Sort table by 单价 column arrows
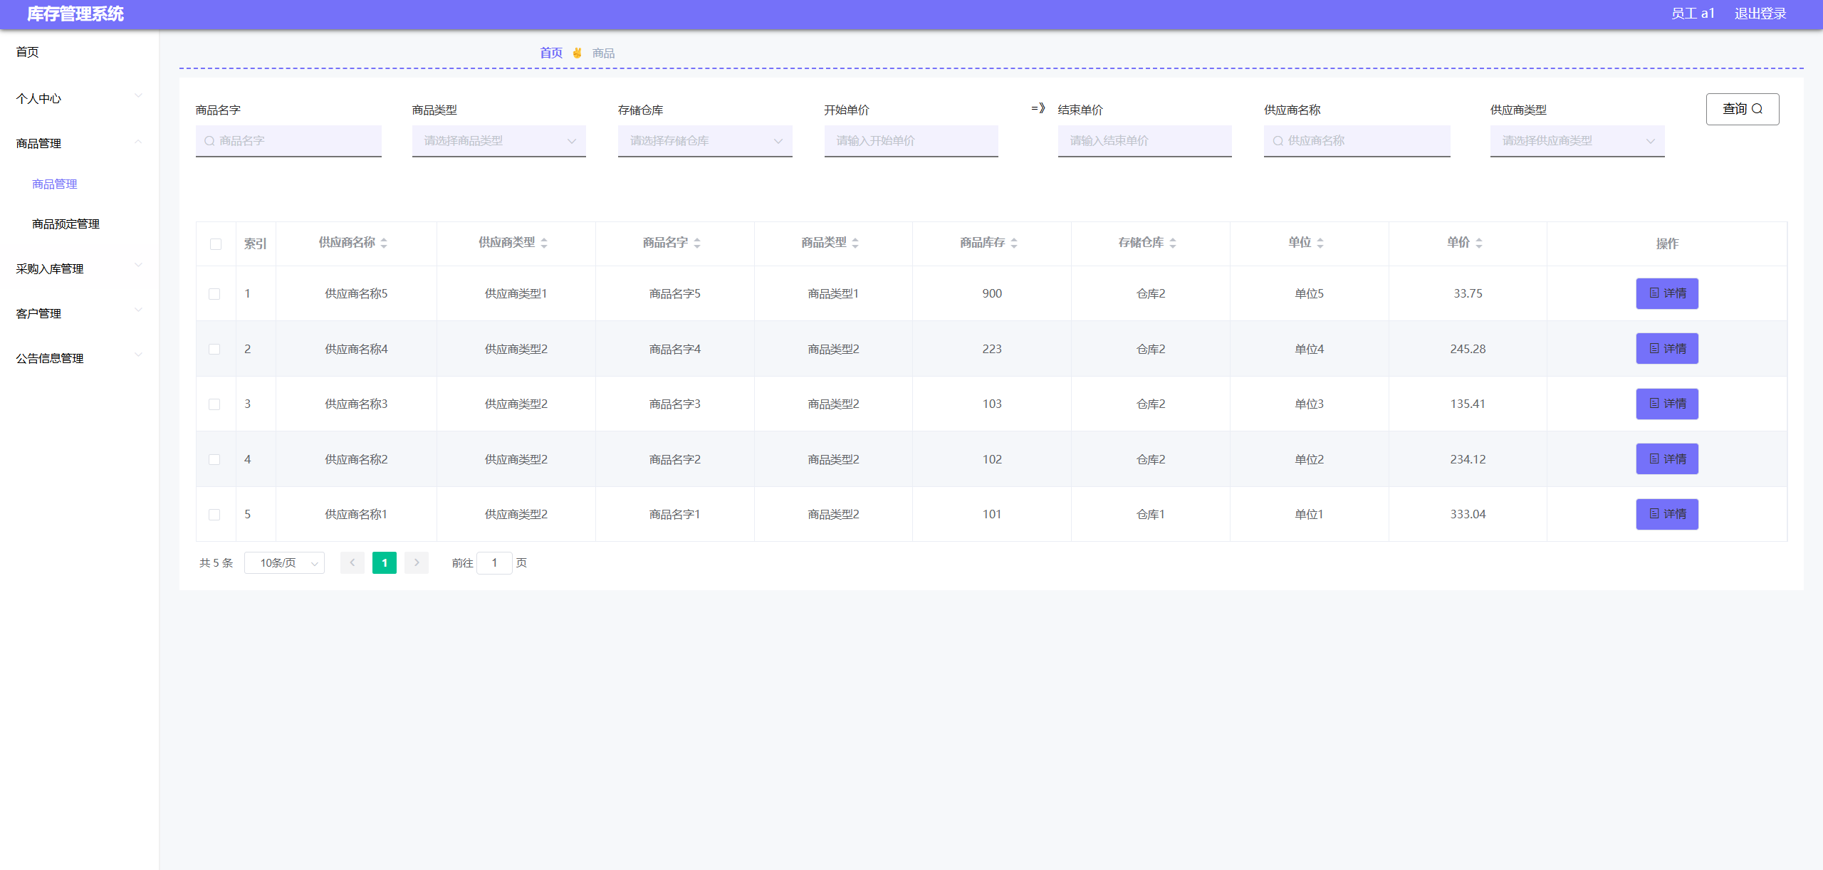 (1479, 243)
